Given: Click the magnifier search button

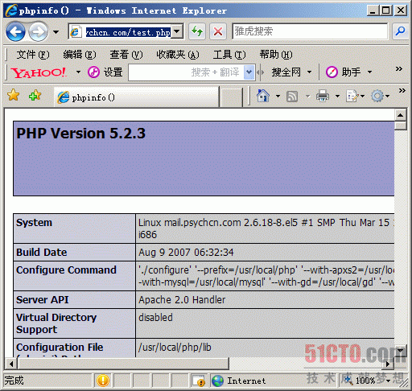Looking at the screenshot, I should 400,31.
